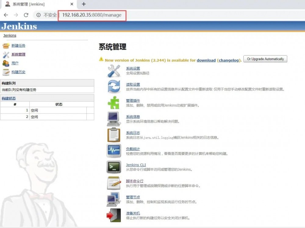
Task: Open Jenkins CLI via the terminal icon
Action: [113, 167]
